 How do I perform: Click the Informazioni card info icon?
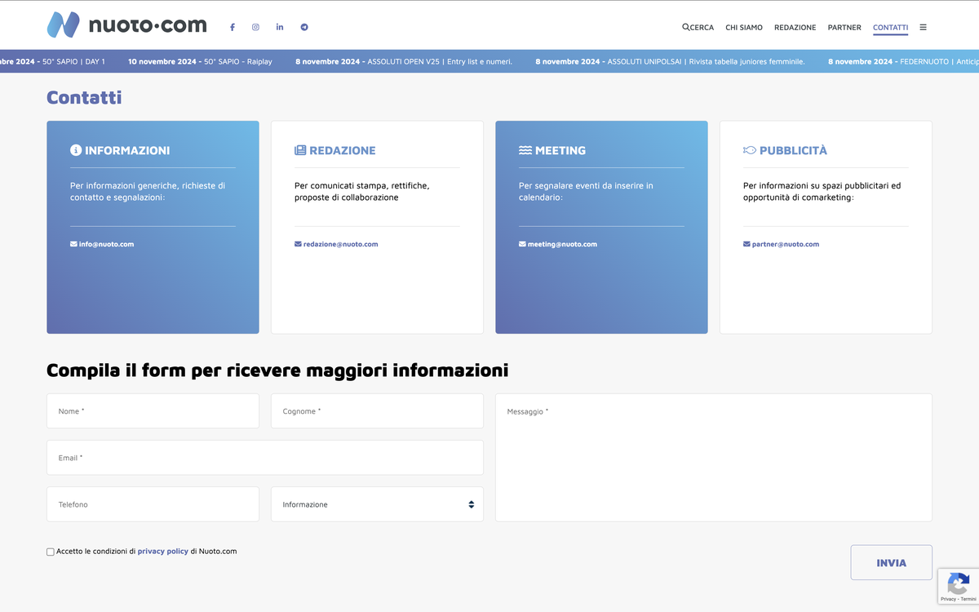76,150
